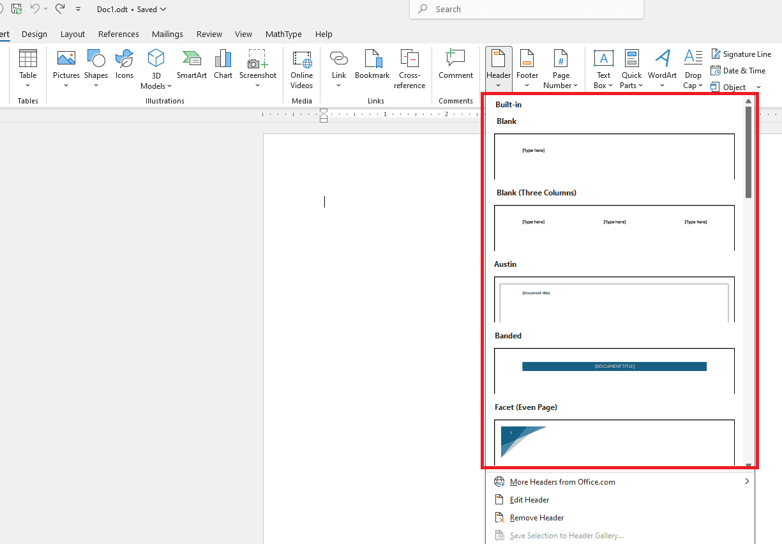
Task: Click header gallery scroll down arrow
Action: point(748,465)
